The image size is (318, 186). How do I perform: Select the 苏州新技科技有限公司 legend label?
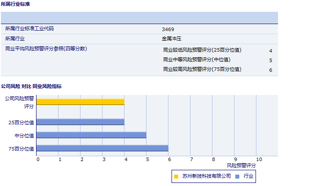[206, 176]
